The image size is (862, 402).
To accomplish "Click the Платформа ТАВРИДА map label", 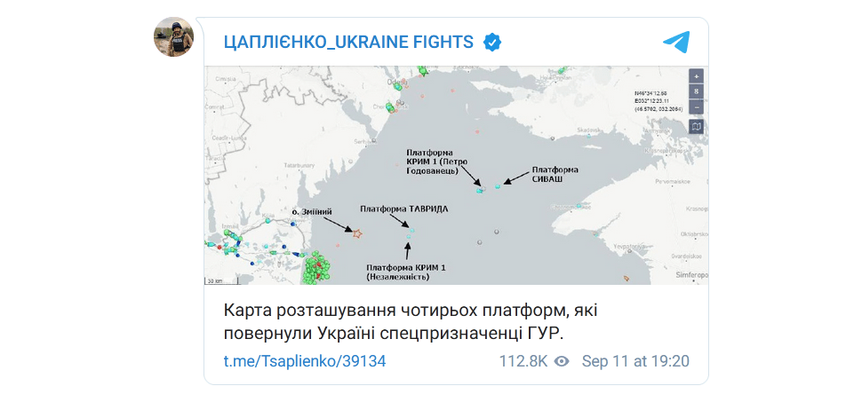I will pyautogui.click(x=403, y=209).
